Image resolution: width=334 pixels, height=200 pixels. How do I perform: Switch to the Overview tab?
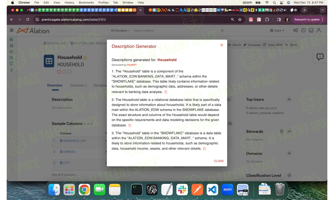click(x=55, y=85)
